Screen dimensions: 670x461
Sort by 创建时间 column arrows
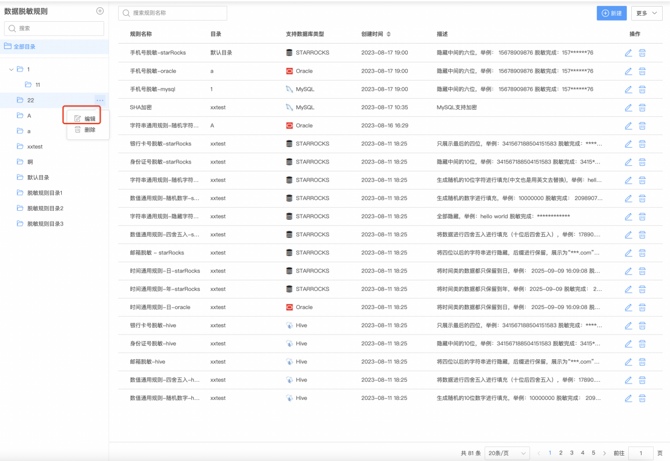(388, 34)
